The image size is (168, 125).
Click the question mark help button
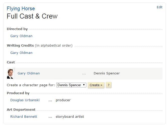point(108,85)
